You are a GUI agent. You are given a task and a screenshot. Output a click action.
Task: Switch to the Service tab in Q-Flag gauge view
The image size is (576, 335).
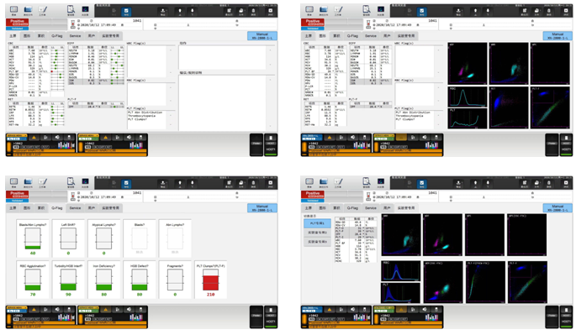(x=75, y=208)
